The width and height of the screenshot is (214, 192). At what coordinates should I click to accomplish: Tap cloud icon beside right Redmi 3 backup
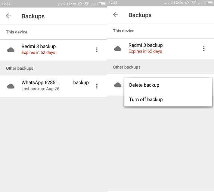click(118, 49)
